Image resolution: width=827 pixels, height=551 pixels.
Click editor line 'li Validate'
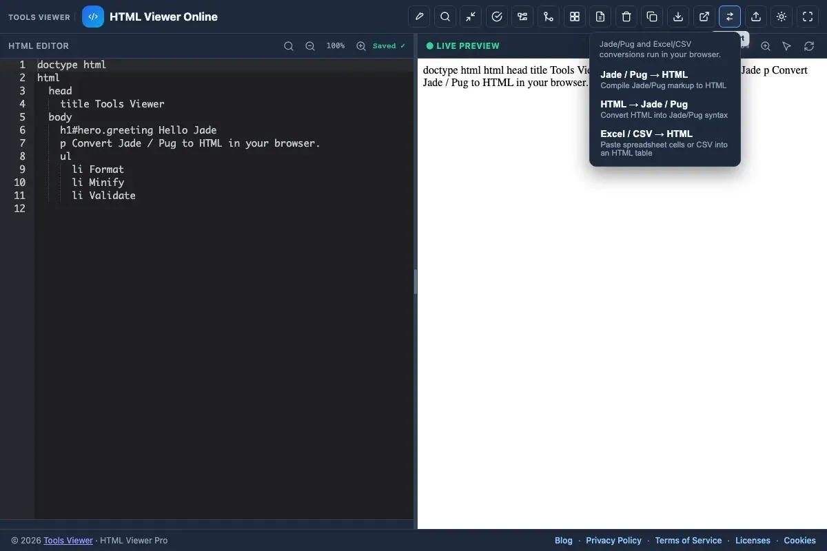pyautogui.click(x=103, y=196)
